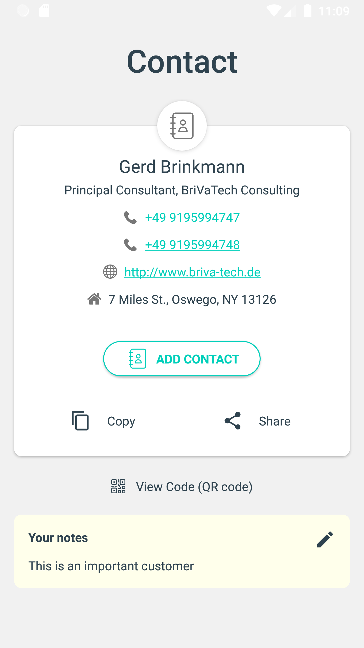Tap the phone icon beside +49 9195994748
Screen dimensions: 364x648
(130, 245)
